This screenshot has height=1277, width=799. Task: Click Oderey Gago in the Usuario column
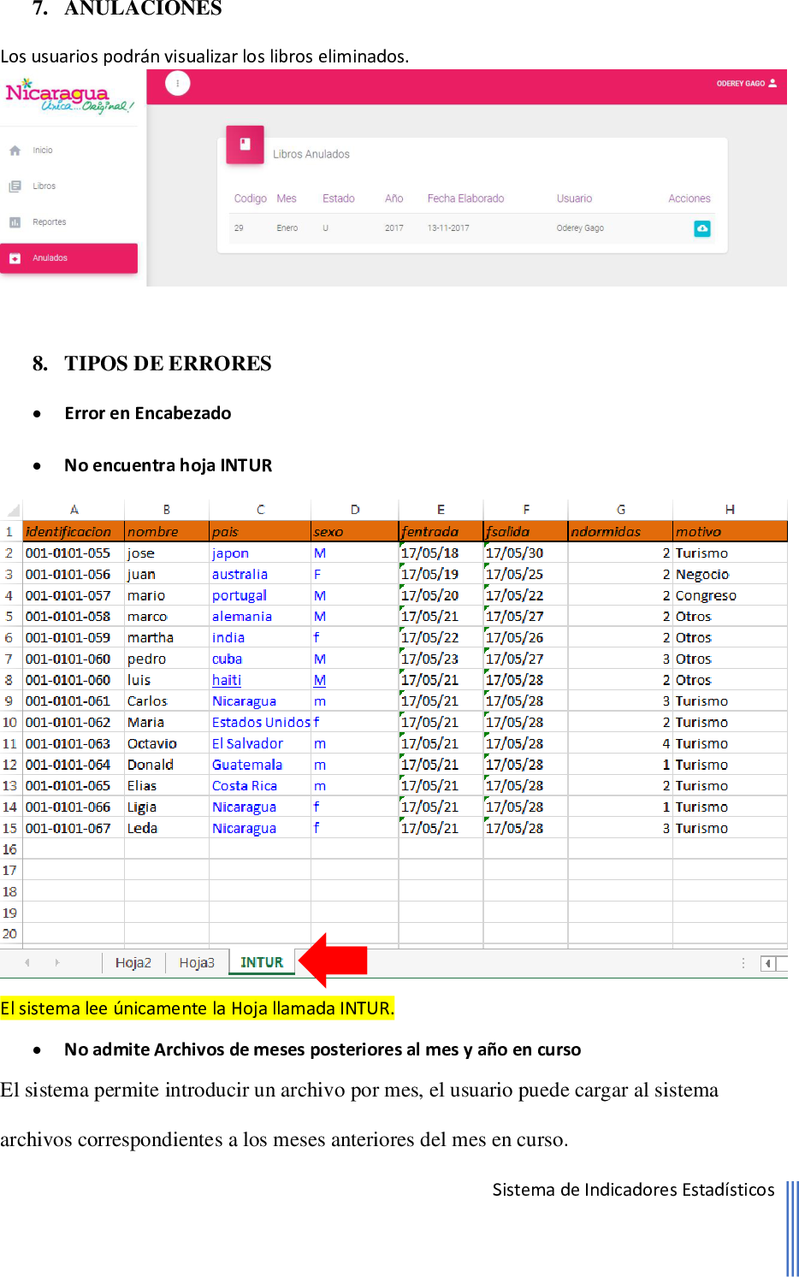[580, 228]
